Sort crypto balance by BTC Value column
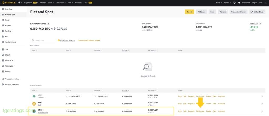 click(152, 90)
